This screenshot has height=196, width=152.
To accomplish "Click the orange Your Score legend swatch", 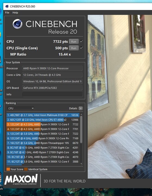I will (x=8, y=169).
